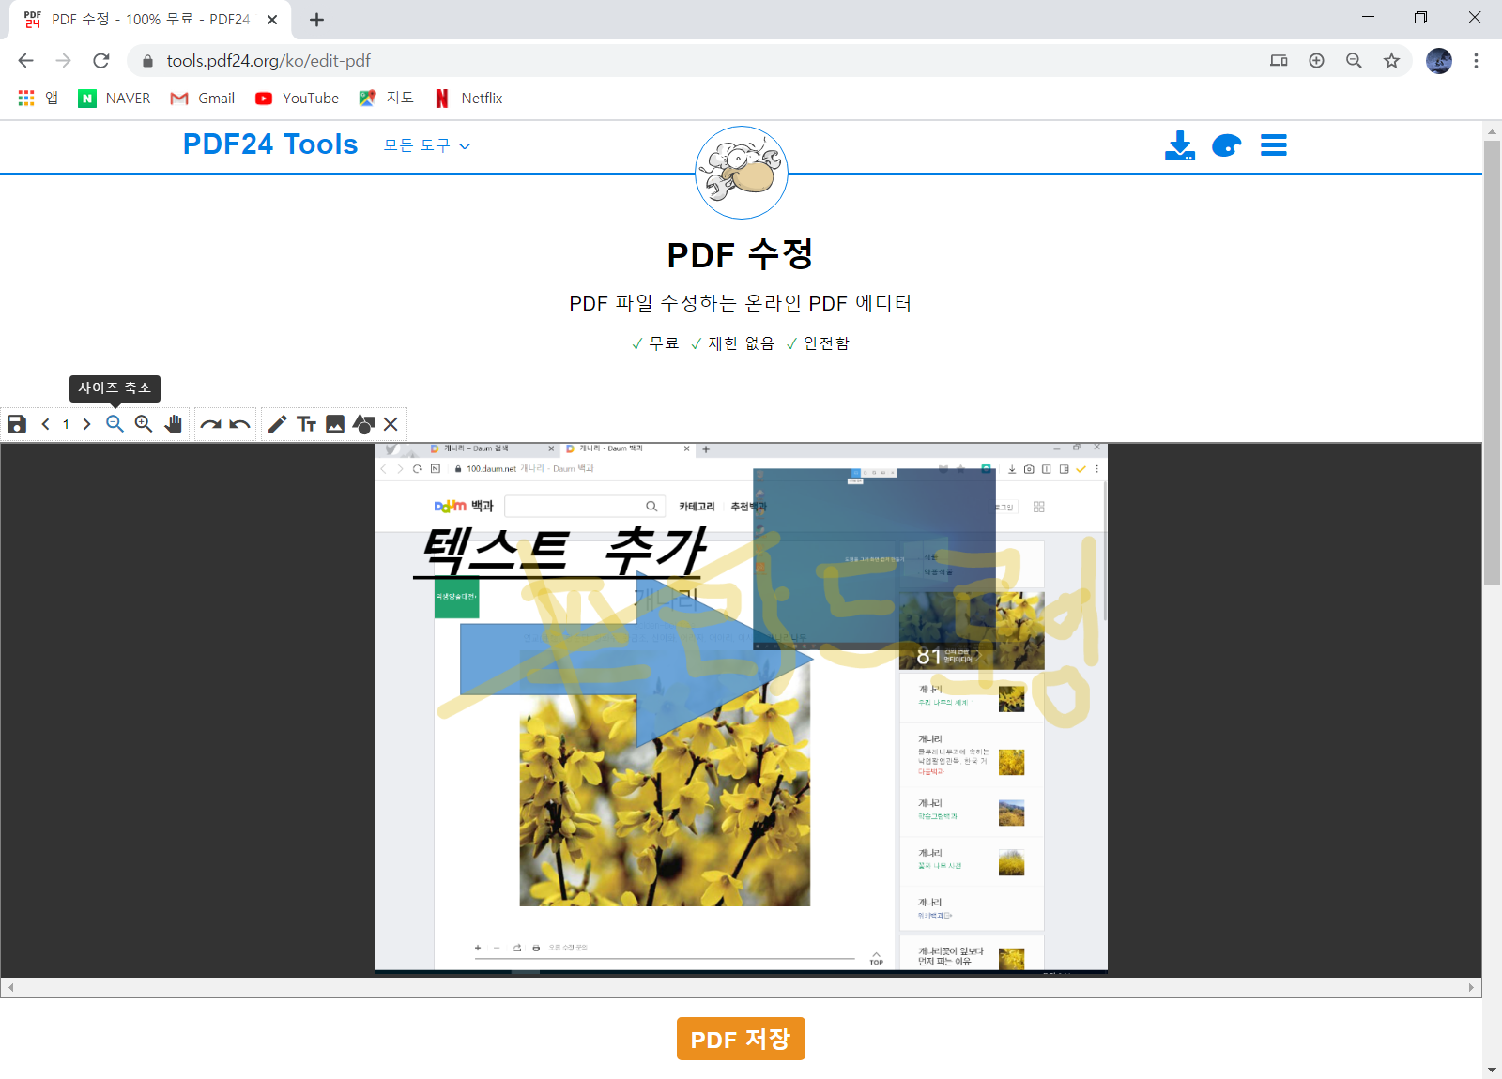This screenshot has width=1502, height=1079.
Task: Open the Netflix bookmark
Action: pyautogui.click(x=468, y=99)
